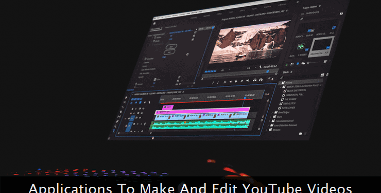Click the Mark In bracket icon
The image size is (381, 193).
213,83
